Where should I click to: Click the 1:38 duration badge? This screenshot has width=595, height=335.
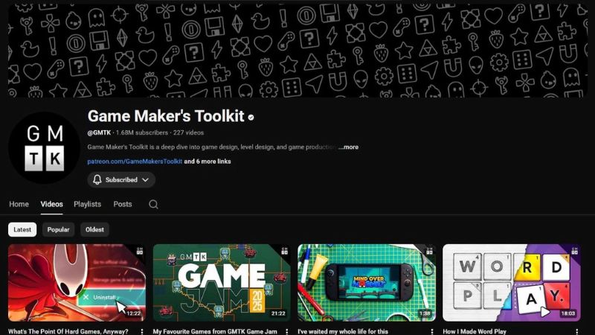pos(425,313)
